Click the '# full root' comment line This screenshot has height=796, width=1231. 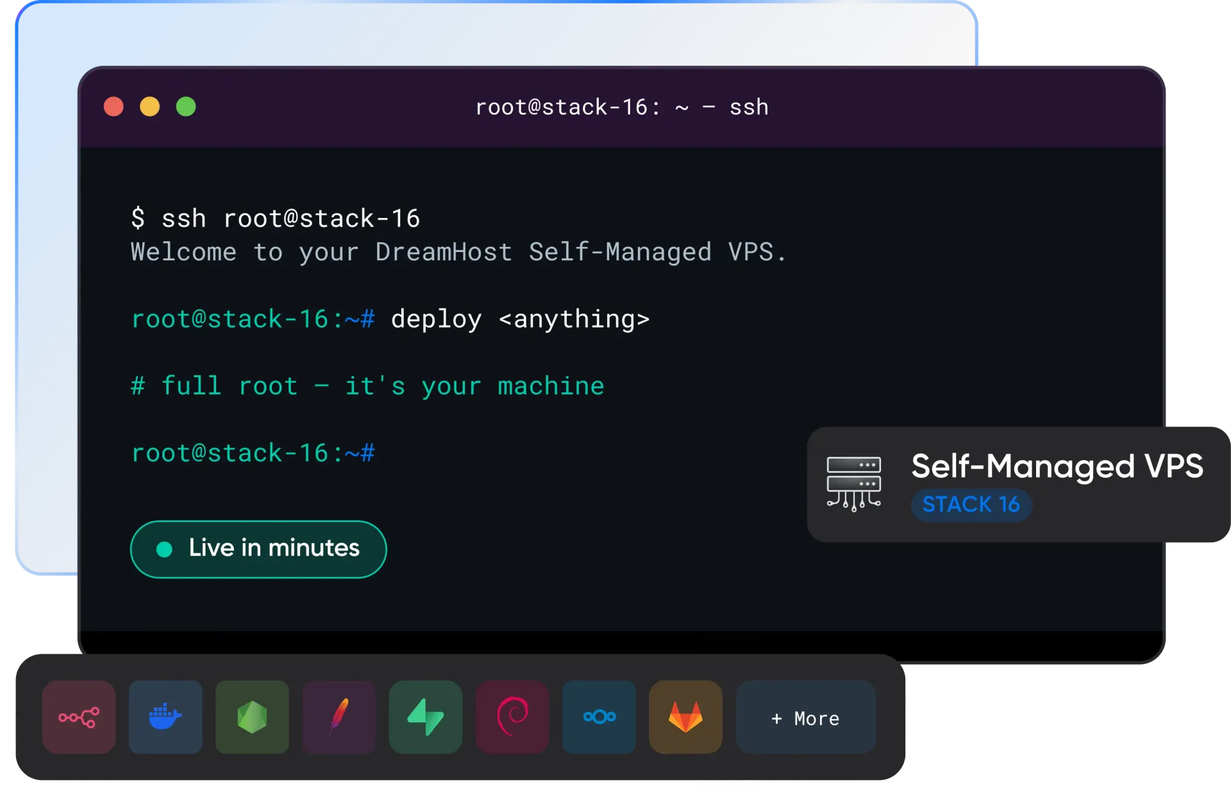tap(367, 386)
